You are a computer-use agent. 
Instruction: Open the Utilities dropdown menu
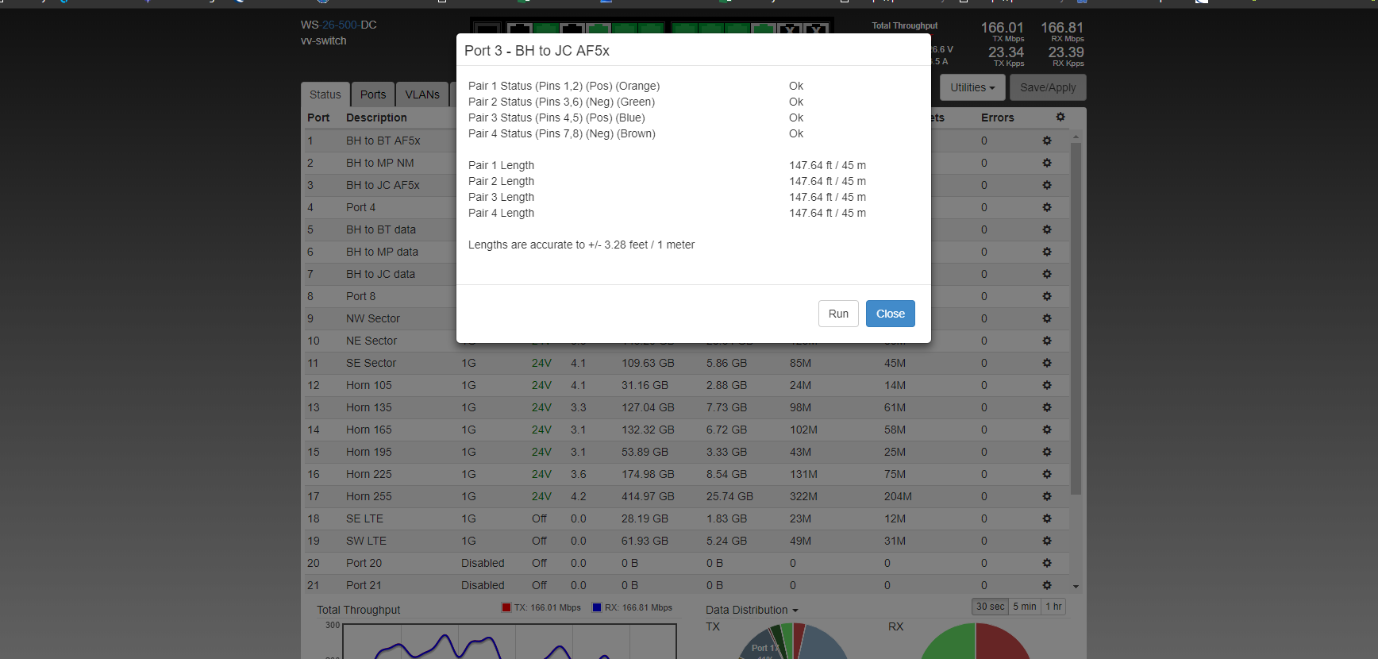[x=972, y=87]
